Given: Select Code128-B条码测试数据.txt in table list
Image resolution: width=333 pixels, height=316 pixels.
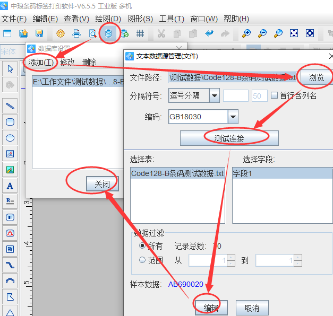Looking at the screenshot, I should (x=178, y=173).
